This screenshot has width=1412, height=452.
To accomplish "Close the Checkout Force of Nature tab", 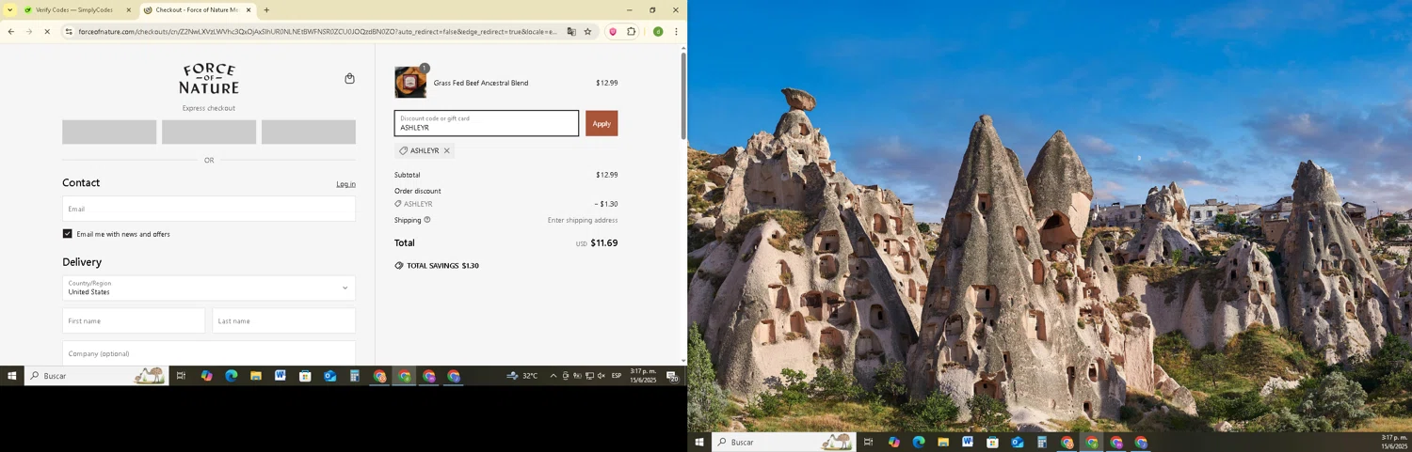I will point(249,10).
